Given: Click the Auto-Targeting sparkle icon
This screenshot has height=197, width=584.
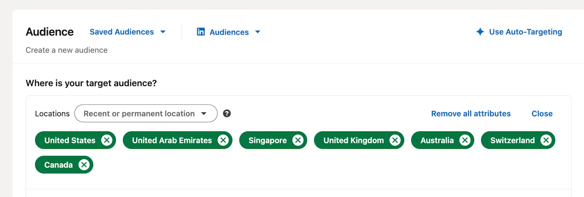Looking at the screenshot, I should click(480, 32).
